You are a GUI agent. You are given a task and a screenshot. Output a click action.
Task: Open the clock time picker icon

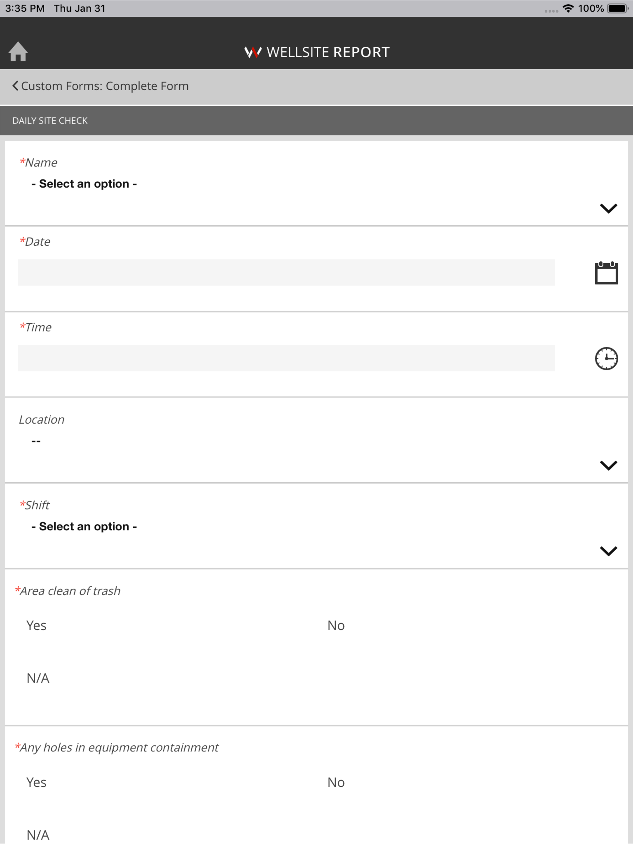click(x=606, y=358)
